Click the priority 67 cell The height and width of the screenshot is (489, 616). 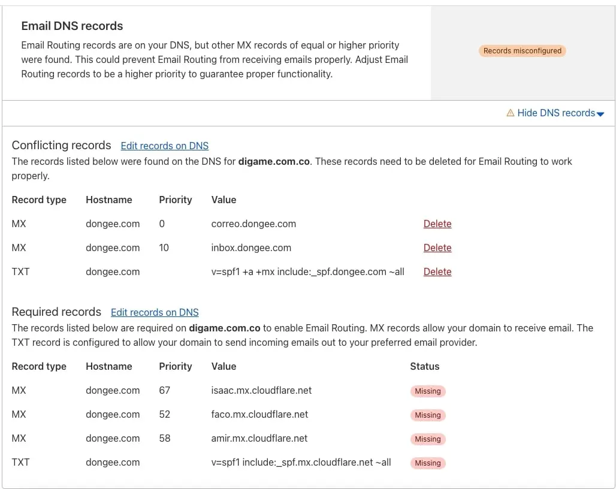tap(165, 390)
